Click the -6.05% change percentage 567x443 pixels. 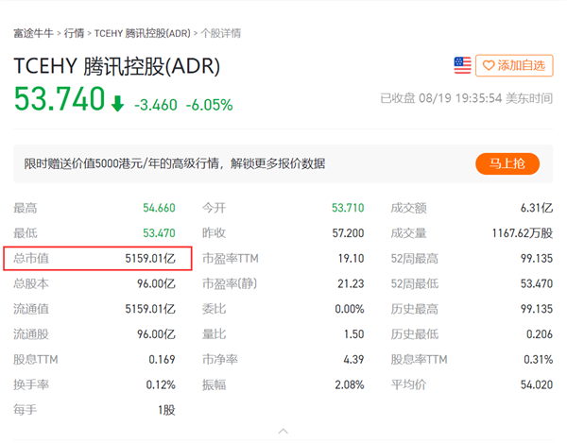[209, 105]
